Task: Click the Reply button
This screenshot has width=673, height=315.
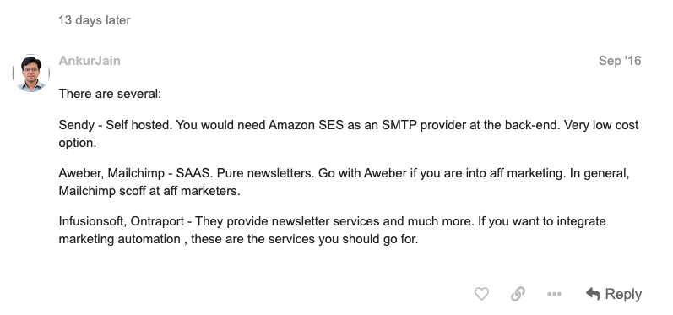Action: 614,294
